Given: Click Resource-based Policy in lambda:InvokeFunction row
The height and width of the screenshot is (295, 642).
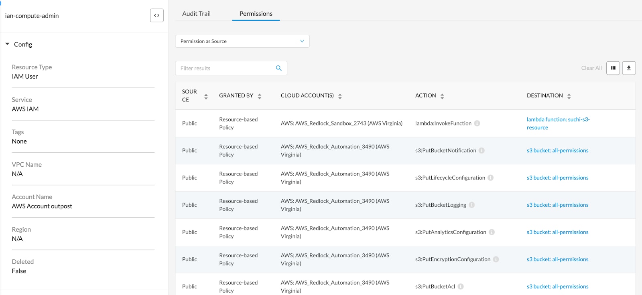Looking at the screenshot, I should [x=238, y=123].
